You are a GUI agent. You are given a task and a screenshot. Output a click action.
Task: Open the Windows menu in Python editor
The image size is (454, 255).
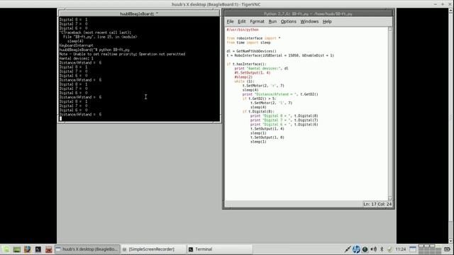[309, 21]
